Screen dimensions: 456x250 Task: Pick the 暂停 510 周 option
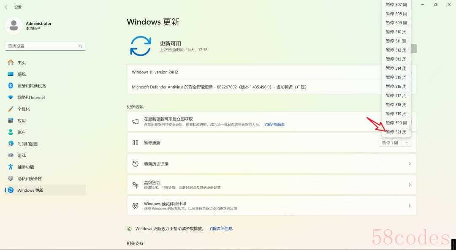[x=396, y=32]
